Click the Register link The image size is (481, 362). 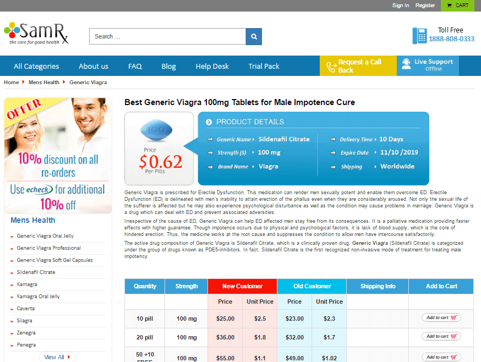coord(425,6)
